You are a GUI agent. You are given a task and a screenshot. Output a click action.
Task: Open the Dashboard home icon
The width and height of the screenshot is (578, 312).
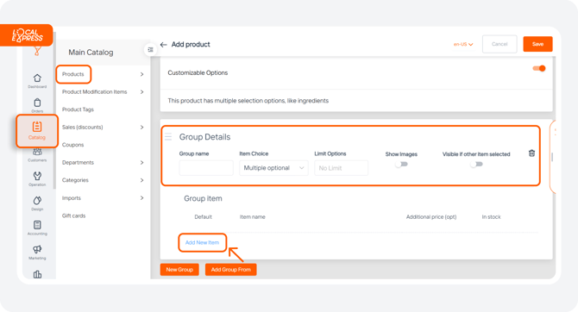coord(37,78)
